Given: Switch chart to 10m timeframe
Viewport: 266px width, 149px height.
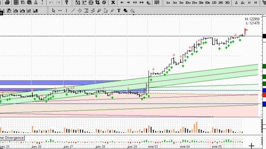Looking at the screenshot, I should (x=188, y=3).
